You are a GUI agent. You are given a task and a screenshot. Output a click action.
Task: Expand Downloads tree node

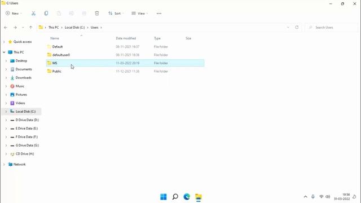coord(6,78)
